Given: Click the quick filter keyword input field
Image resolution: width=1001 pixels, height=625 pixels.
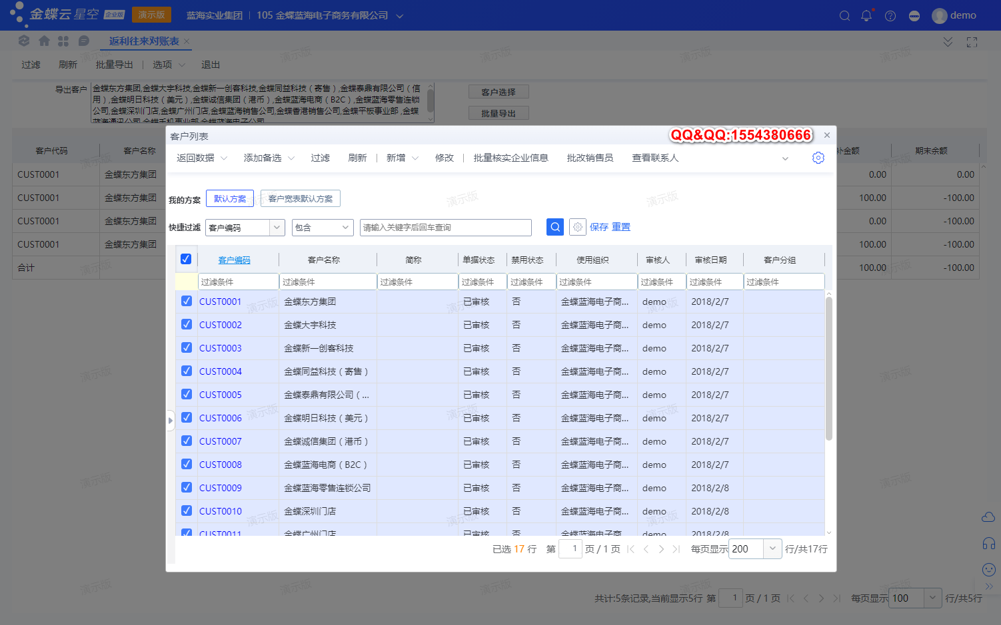Looking at the screenshot, I should [446, 228].
